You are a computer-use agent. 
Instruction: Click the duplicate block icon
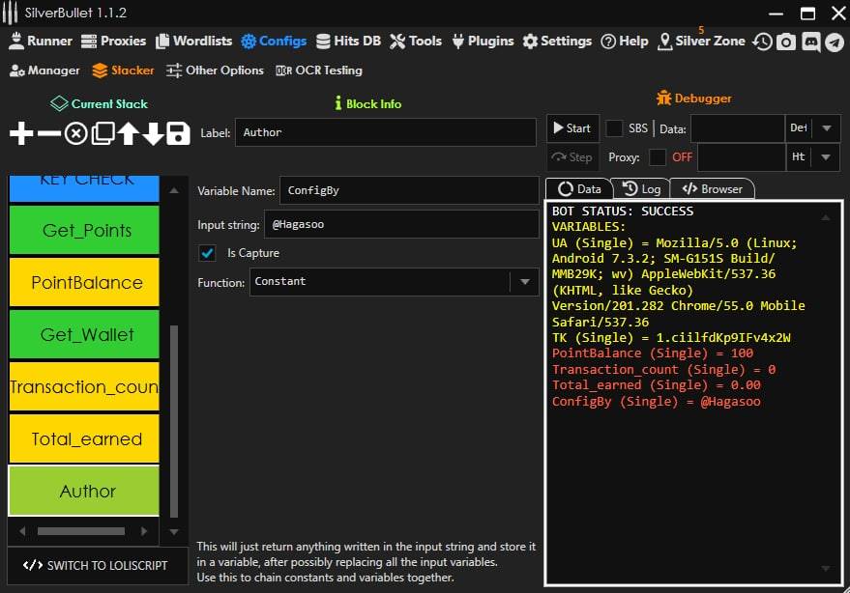(x=103, y=133)
